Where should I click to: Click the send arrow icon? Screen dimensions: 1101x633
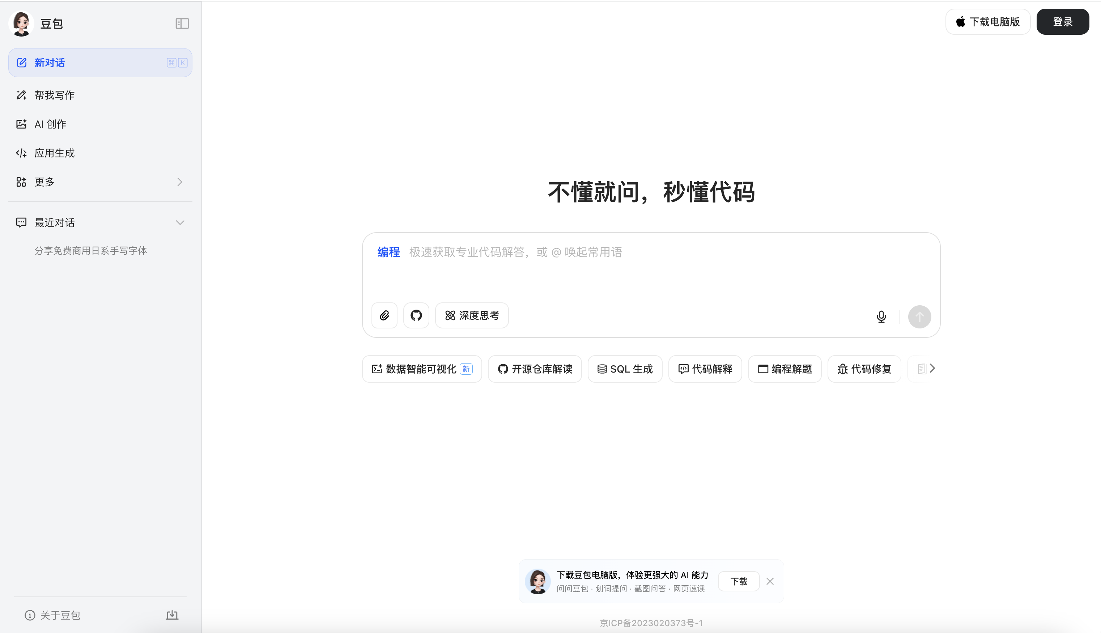tap(920, 316)
